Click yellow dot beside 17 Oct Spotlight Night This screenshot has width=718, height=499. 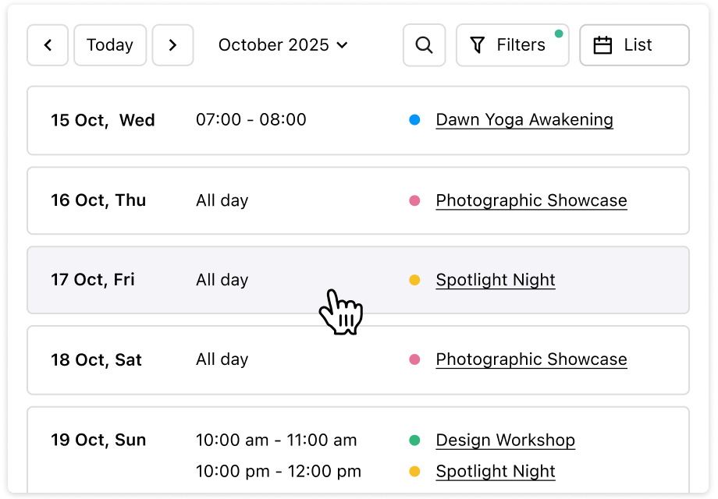414,280
